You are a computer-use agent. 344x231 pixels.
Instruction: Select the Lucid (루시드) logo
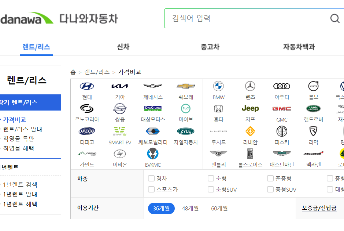pyautogui.click(x=218, y=131)
